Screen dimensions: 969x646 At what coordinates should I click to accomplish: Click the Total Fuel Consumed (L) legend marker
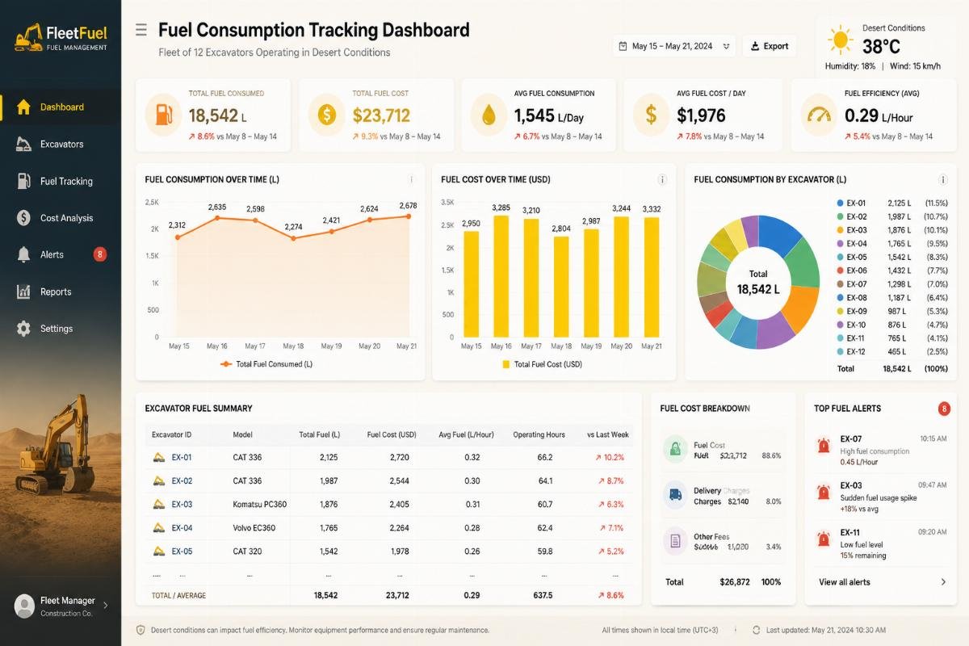coord(225,364)
